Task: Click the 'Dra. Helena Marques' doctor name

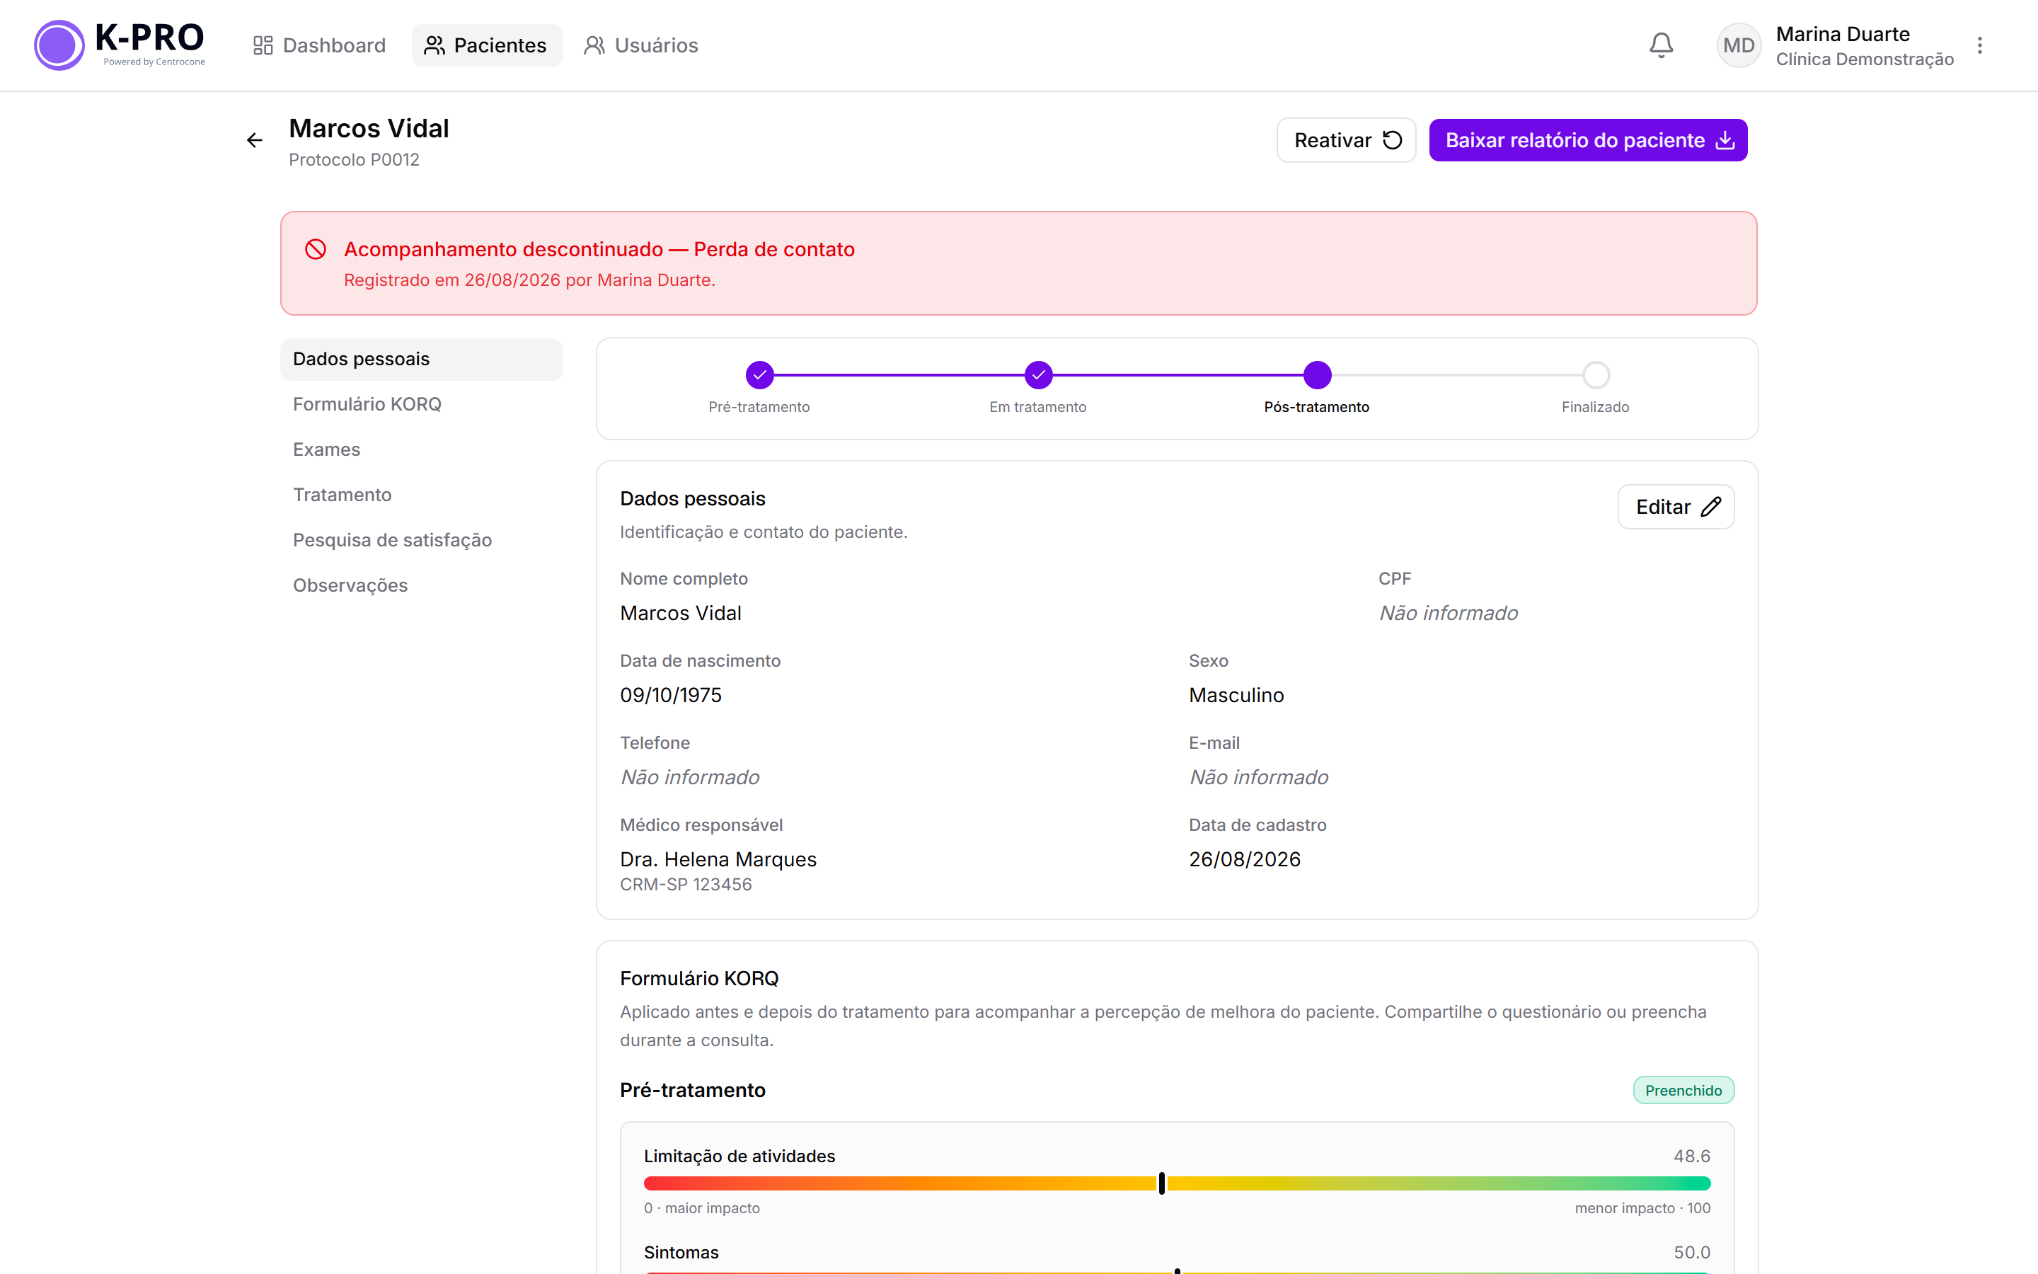Action: coord(718,859)
